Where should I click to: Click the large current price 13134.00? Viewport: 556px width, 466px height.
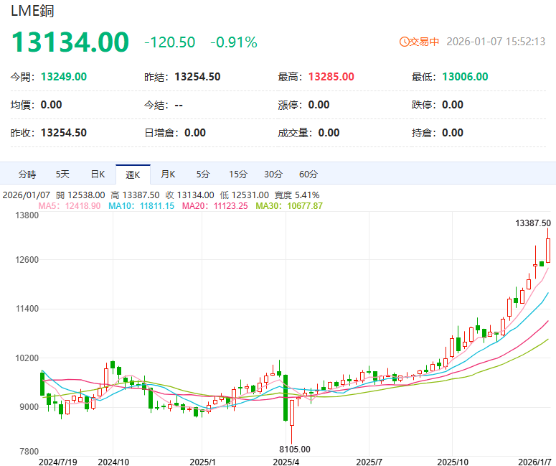70,42
